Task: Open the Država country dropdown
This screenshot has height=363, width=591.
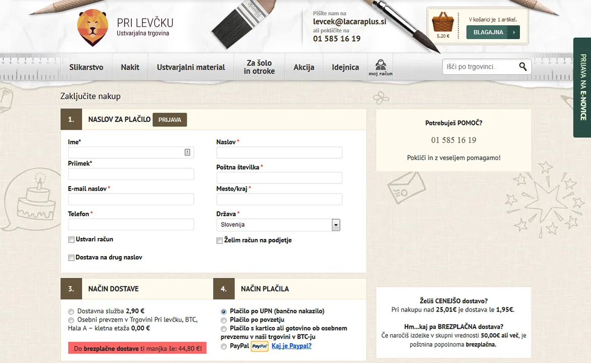Action: tap(278, 225)
